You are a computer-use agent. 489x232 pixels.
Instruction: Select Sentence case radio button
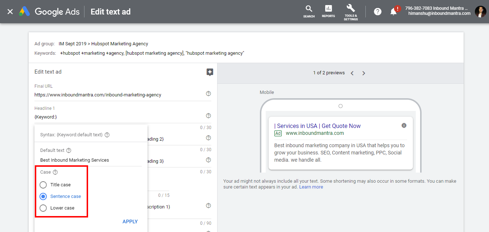point(43,196)
